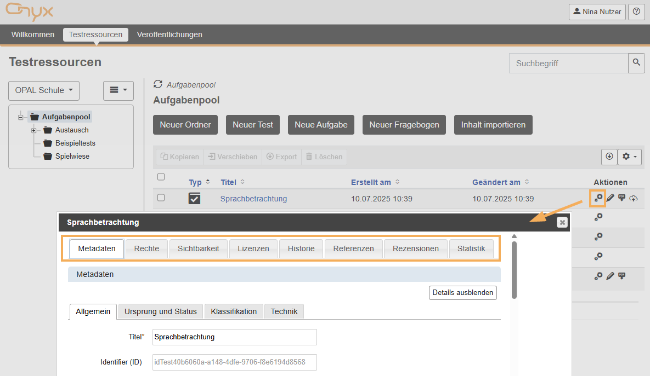The width and height of the screenshot is (650, 376).
Task: Tick the Sprachbetrachtung row checkbox
Action: tap(161, 198)
